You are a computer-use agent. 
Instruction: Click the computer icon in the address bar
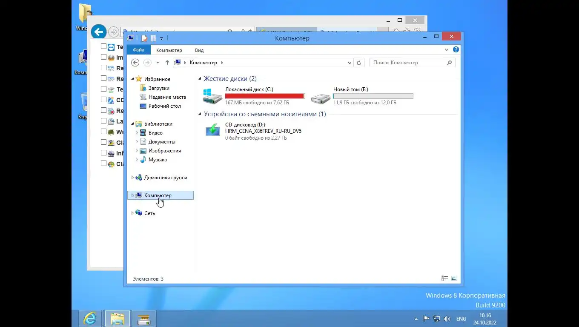click(x=178, y=63)
